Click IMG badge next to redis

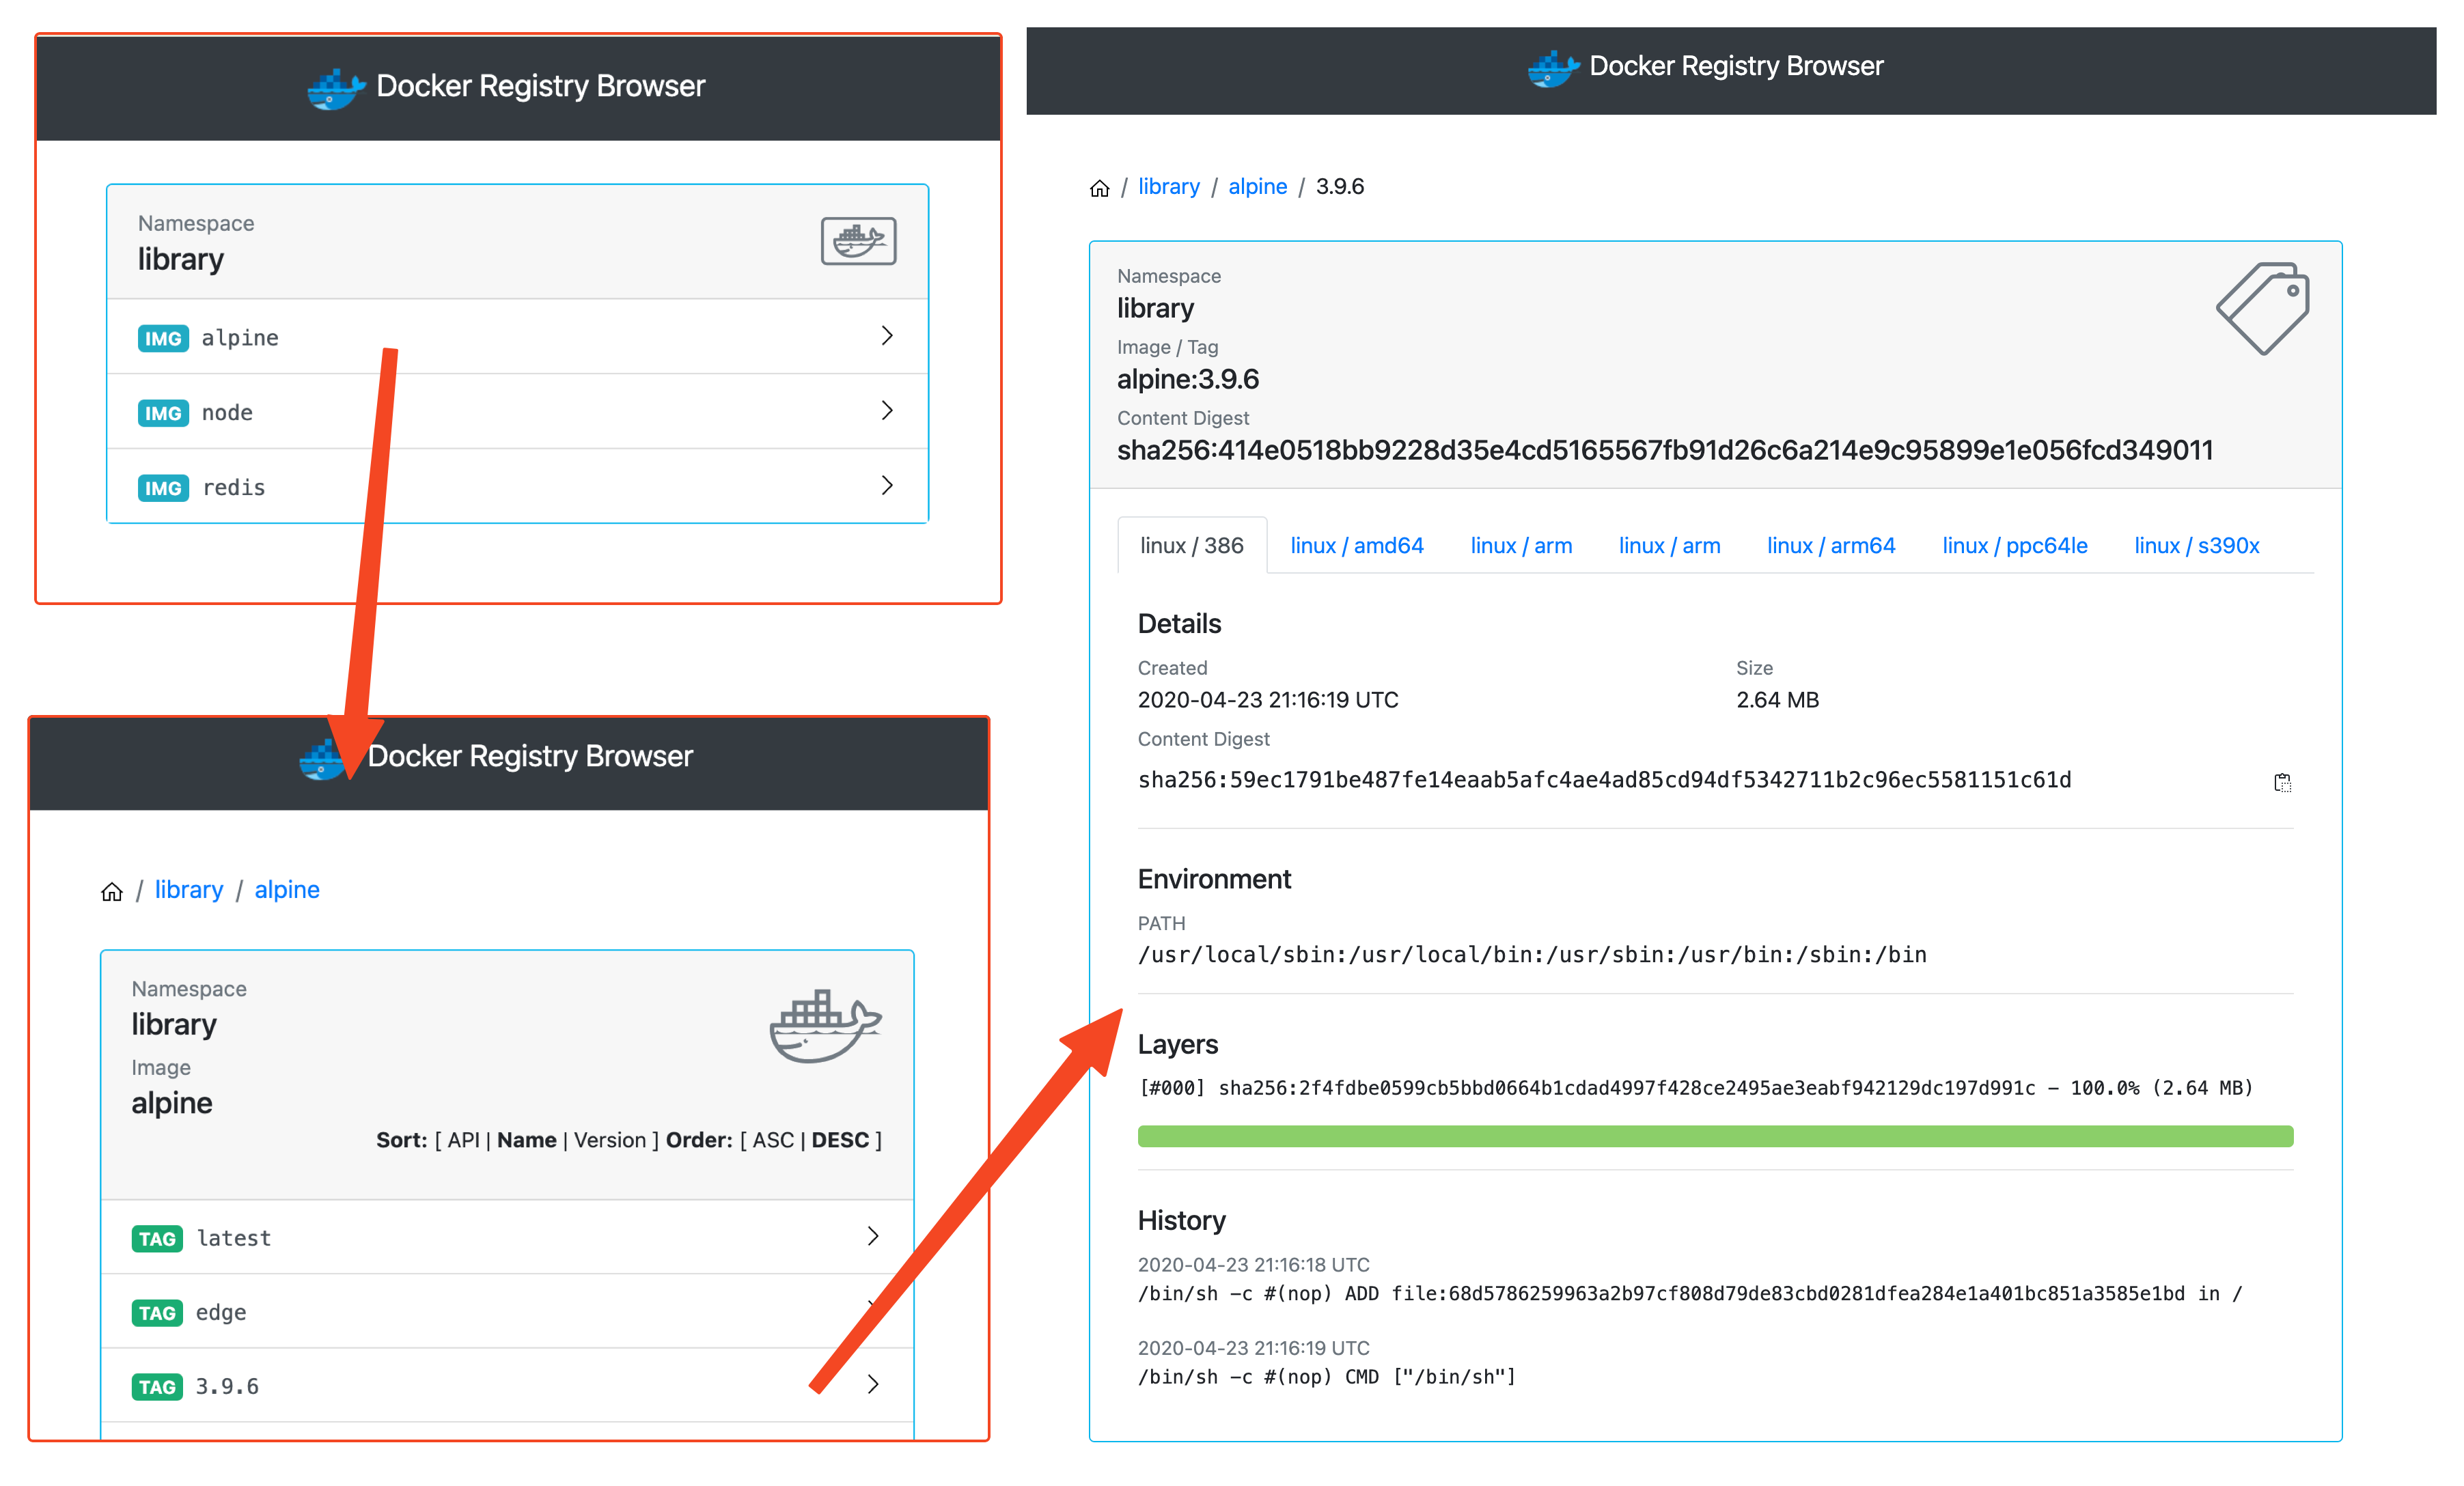[163, 488]
